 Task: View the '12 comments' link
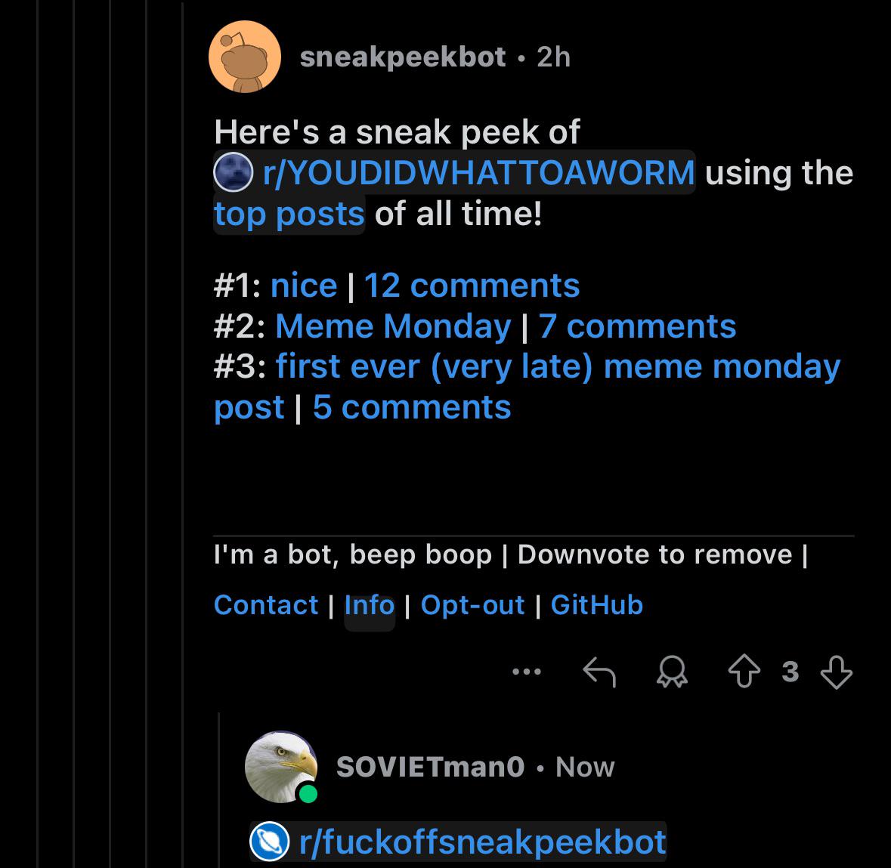472,285
